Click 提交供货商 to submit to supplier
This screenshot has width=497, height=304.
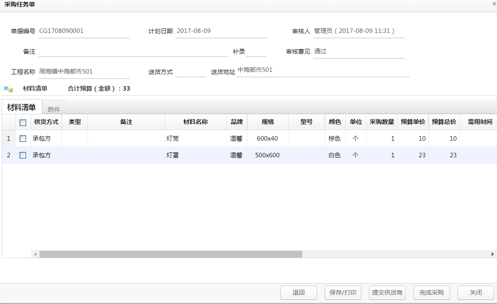pos(387,293)
